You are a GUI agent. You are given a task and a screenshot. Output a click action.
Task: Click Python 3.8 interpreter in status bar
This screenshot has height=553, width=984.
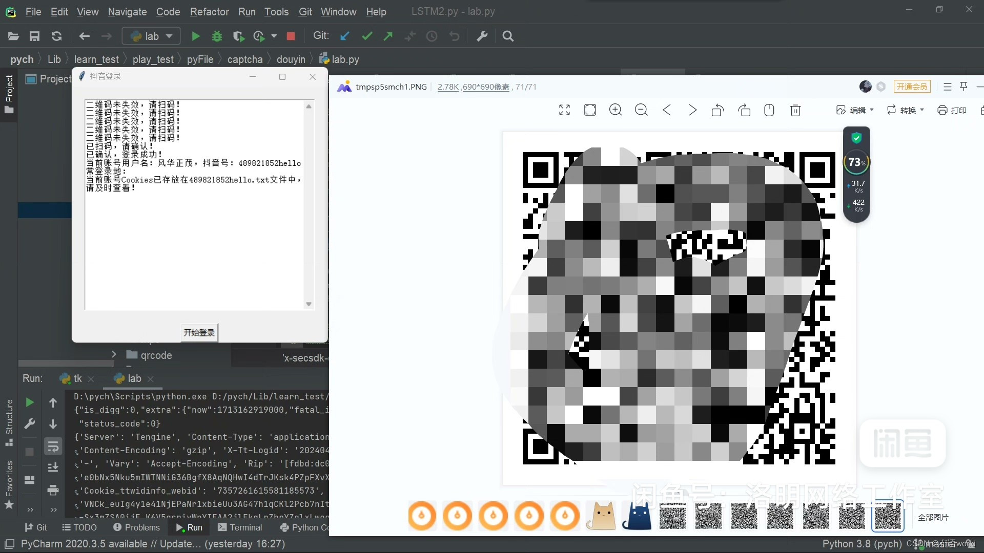862,544
